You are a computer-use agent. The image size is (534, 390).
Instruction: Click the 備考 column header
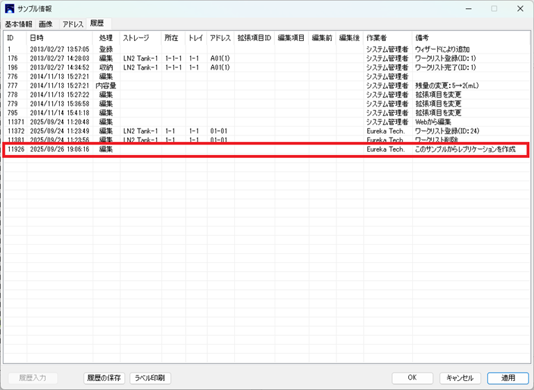422,38
